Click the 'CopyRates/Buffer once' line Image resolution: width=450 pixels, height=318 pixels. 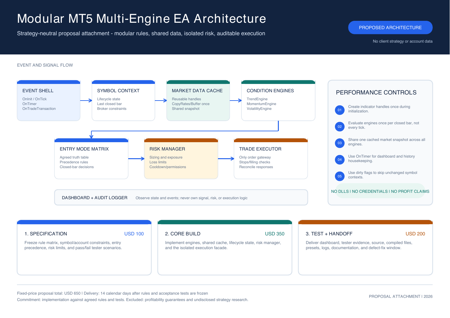[x=191, y=104]
